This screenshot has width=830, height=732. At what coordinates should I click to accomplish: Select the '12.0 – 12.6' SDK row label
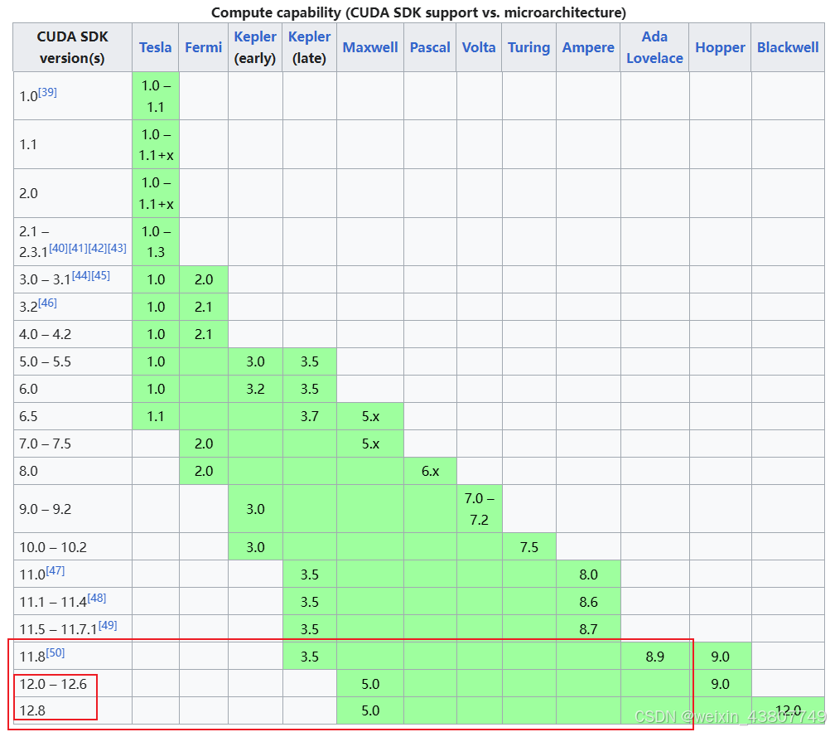53,684
